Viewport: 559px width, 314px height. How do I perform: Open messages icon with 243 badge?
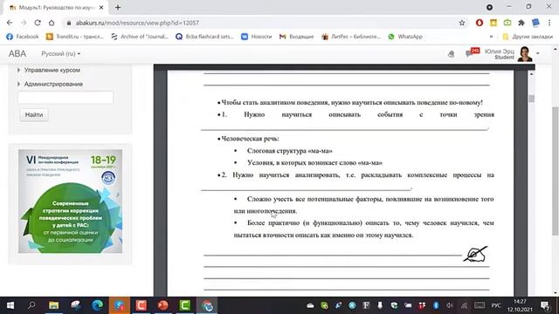click(x=472, y=52)
